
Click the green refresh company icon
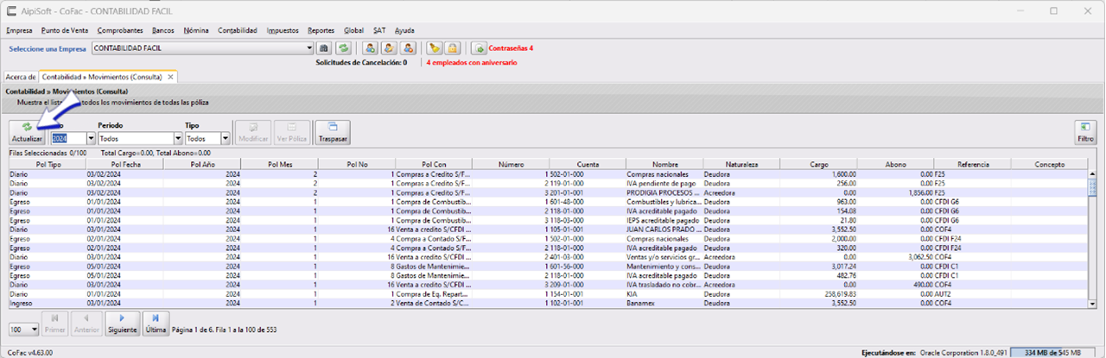(x=343, y=48)
